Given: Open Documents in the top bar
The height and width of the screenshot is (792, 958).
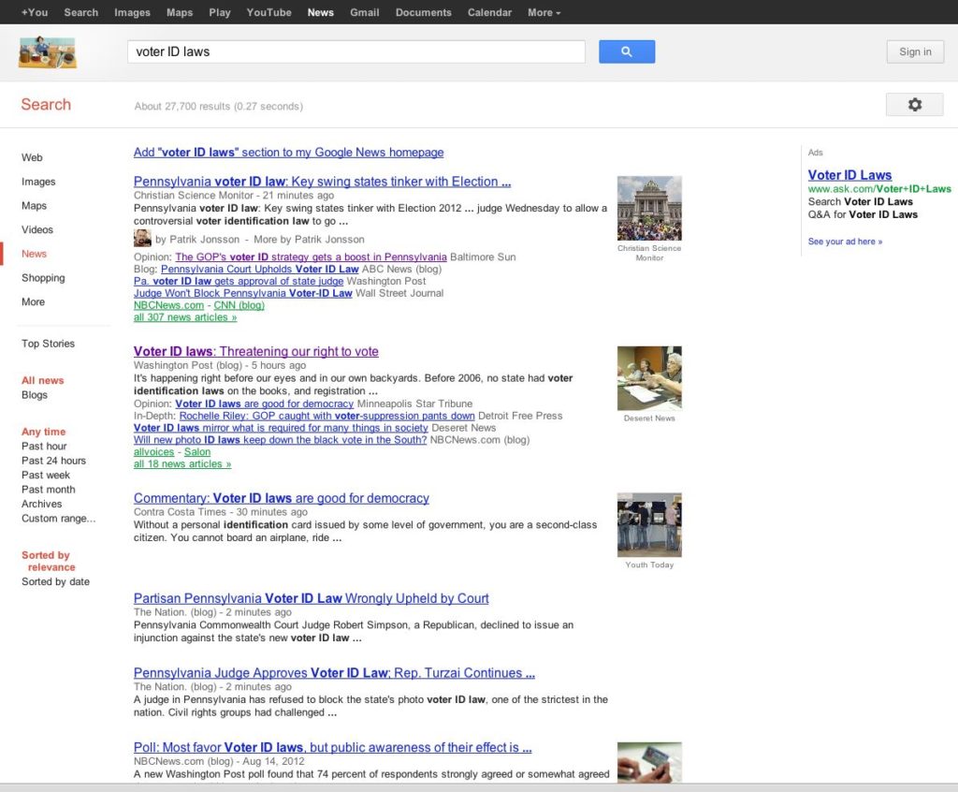Looking at the screenshot, I should pyautogui.click(x=424, y=12).
